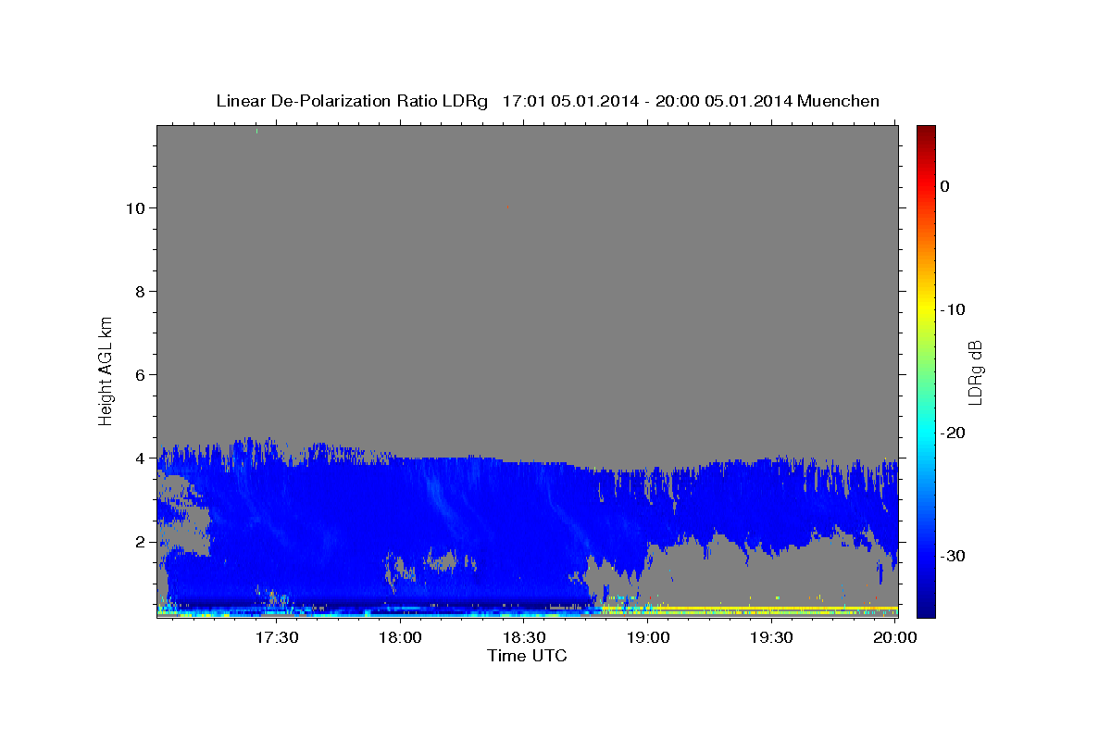1111x741 pixels.
Task: Click the yellow section of the colorbar
Action: [926, 309]
